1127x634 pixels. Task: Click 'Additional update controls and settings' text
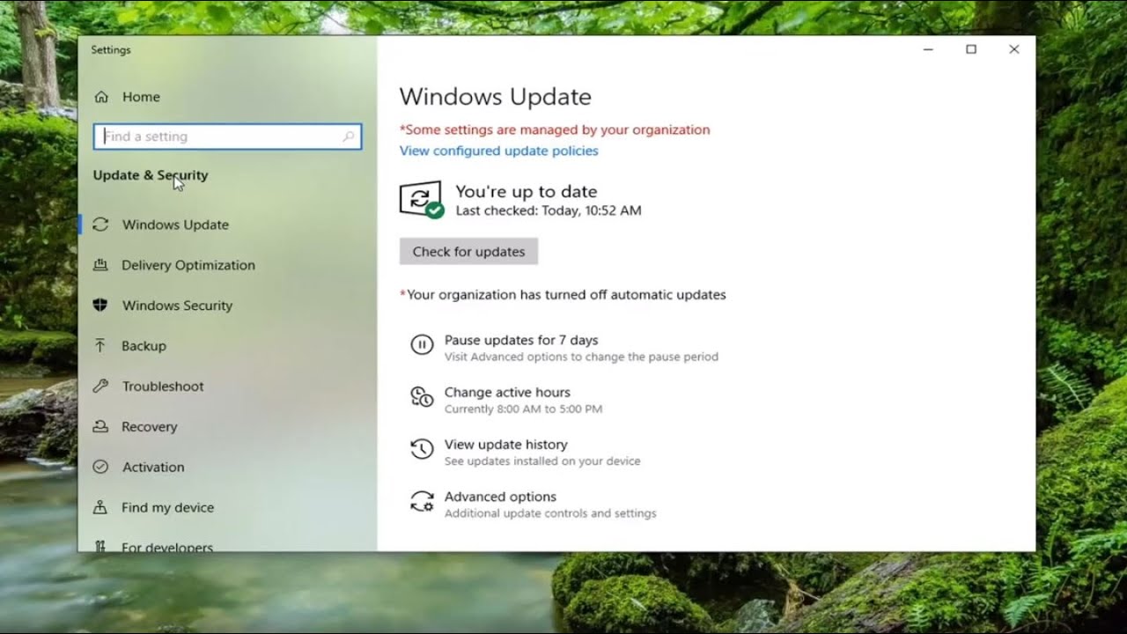click(x=550, y=513)
